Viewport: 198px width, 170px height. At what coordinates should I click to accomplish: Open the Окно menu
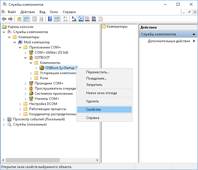pos(54,12)
